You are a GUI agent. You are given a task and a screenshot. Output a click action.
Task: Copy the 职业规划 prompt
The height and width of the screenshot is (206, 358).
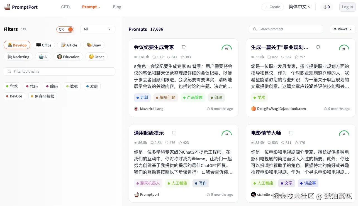click(x=318, y=47)
